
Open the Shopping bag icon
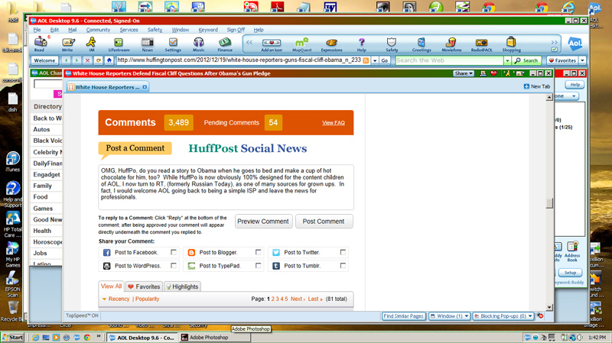511,44
